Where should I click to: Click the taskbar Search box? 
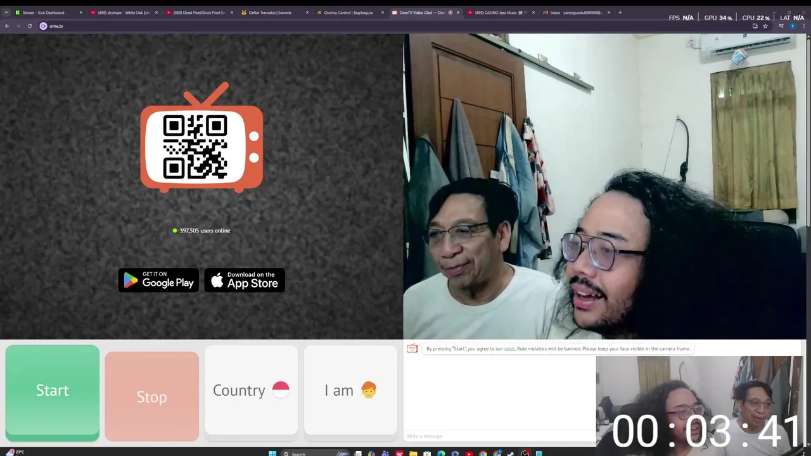tap(316, 453)
